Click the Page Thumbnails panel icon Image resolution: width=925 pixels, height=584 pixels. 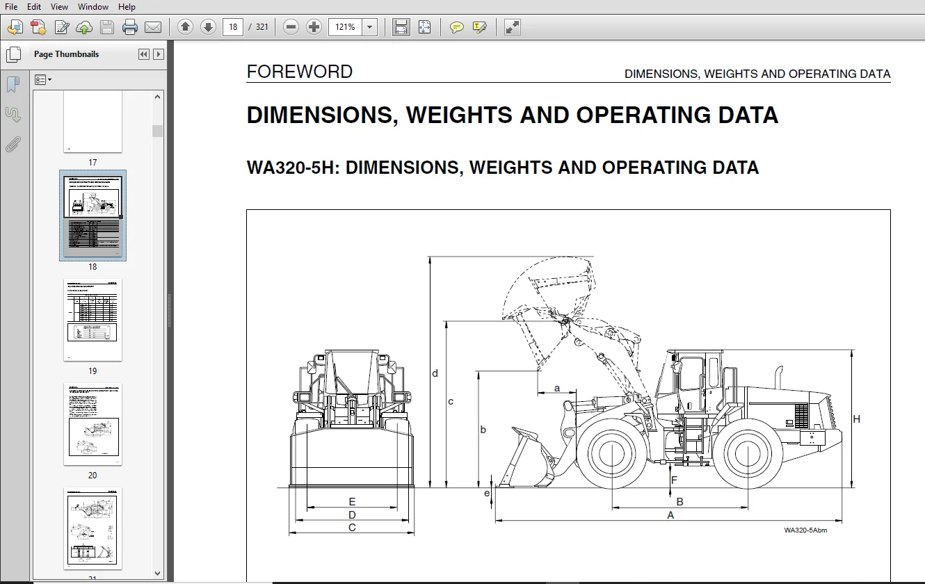[13, 54]
